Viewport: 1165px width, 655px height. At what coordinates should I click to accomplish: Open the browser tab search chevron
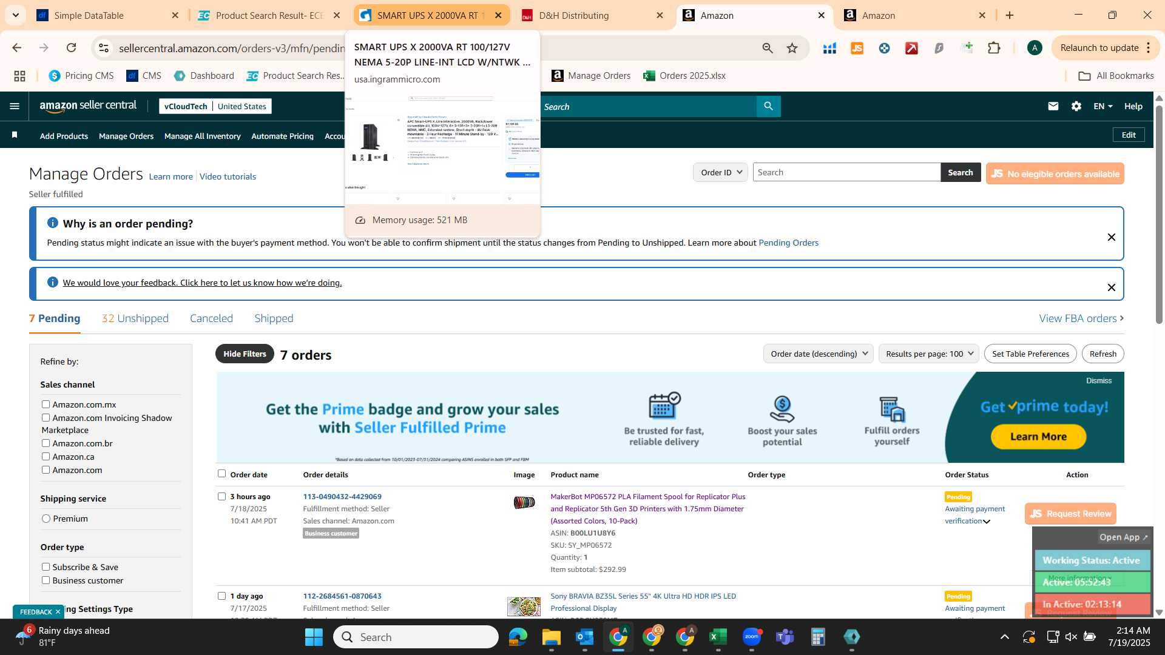(15, 15)
